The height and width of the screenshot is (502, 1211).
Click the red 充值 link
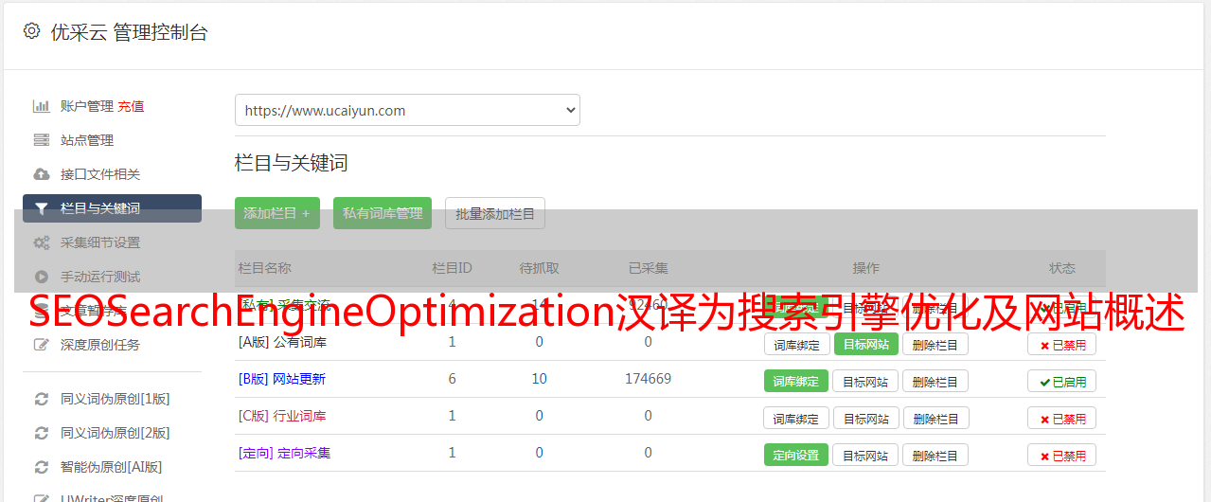[x=132, y=106]
